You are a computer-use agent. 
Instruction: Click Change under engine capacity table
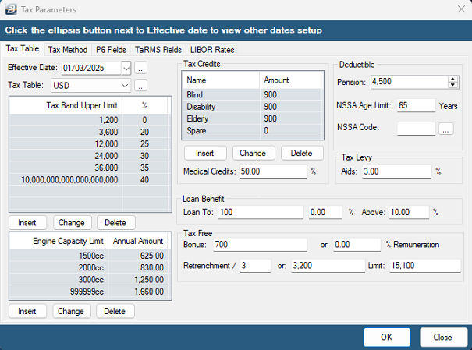point(71,311)
